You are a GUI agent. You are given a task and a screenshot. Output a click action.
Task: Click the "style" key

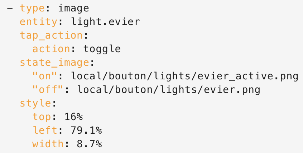coord(35,103)
